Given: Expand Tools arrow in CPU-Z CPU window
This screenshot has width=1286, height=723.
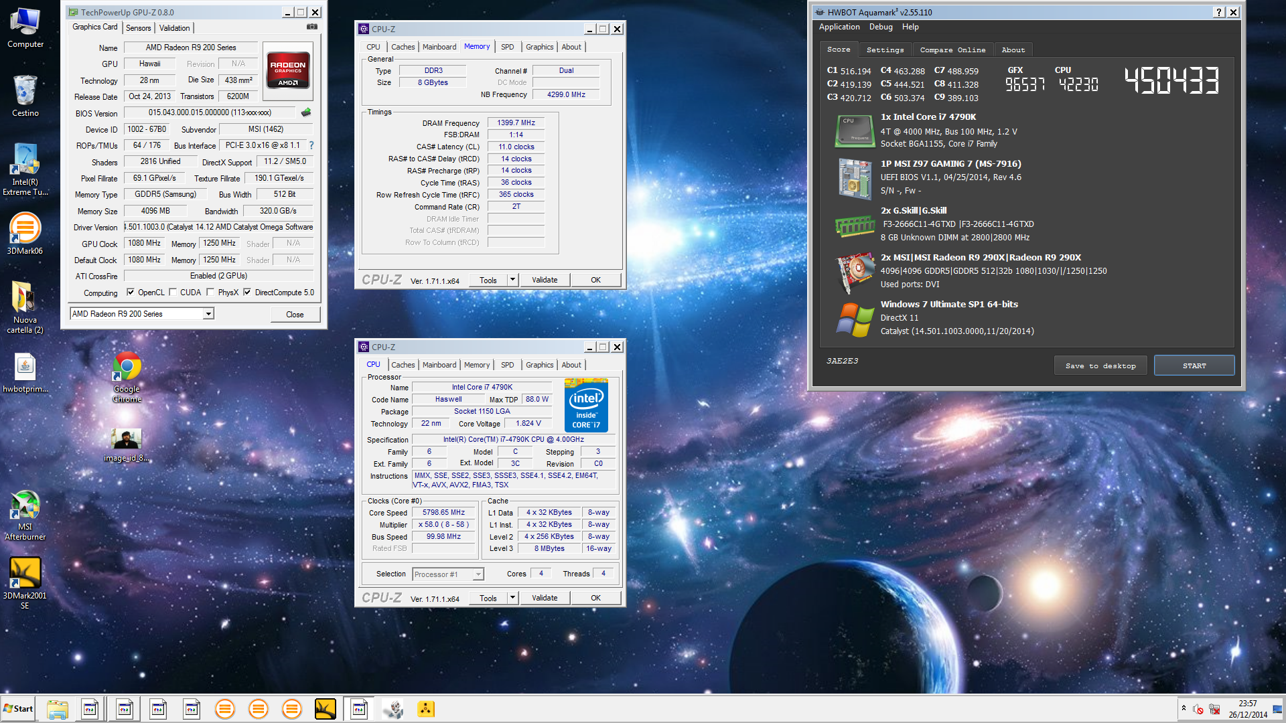Looking at the screenshot, I should point(512,598).
